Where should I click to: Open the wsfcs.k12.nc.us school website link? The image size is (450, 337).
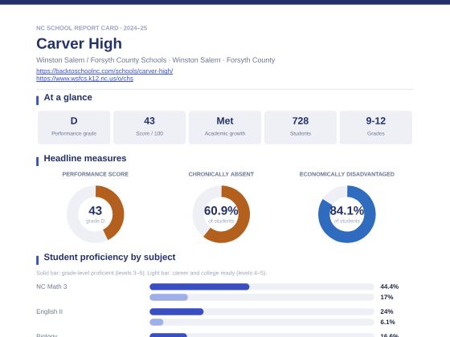pos(84,79)
